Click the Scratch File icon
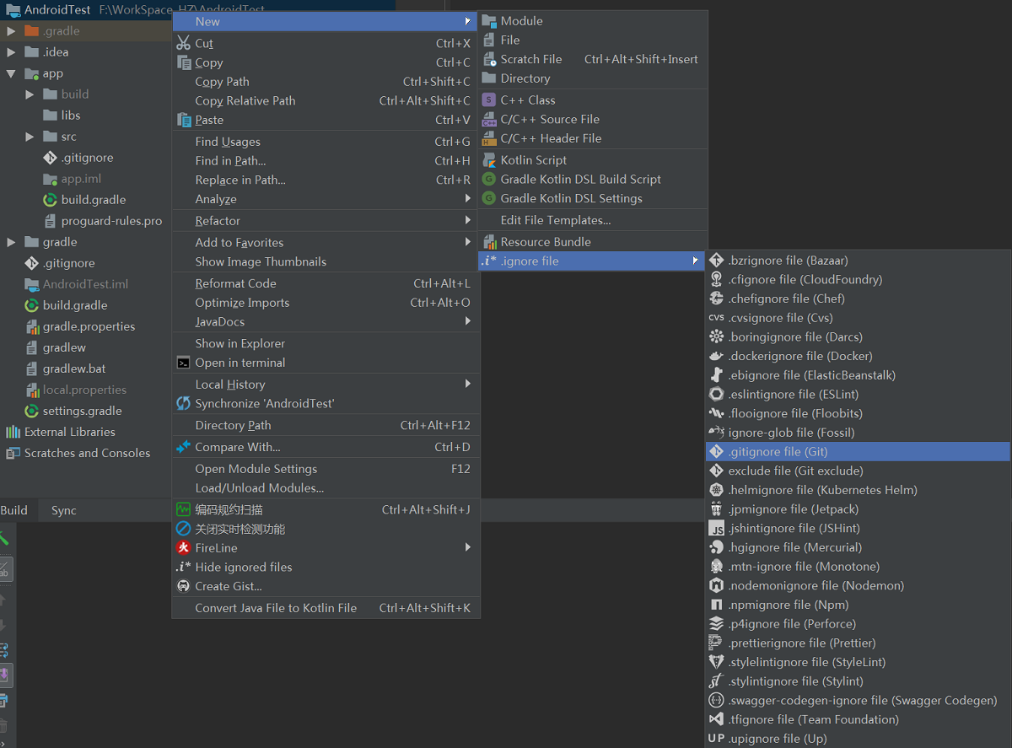The width and height of the screenshot is (1012, 748). click(x=489, y=59)
